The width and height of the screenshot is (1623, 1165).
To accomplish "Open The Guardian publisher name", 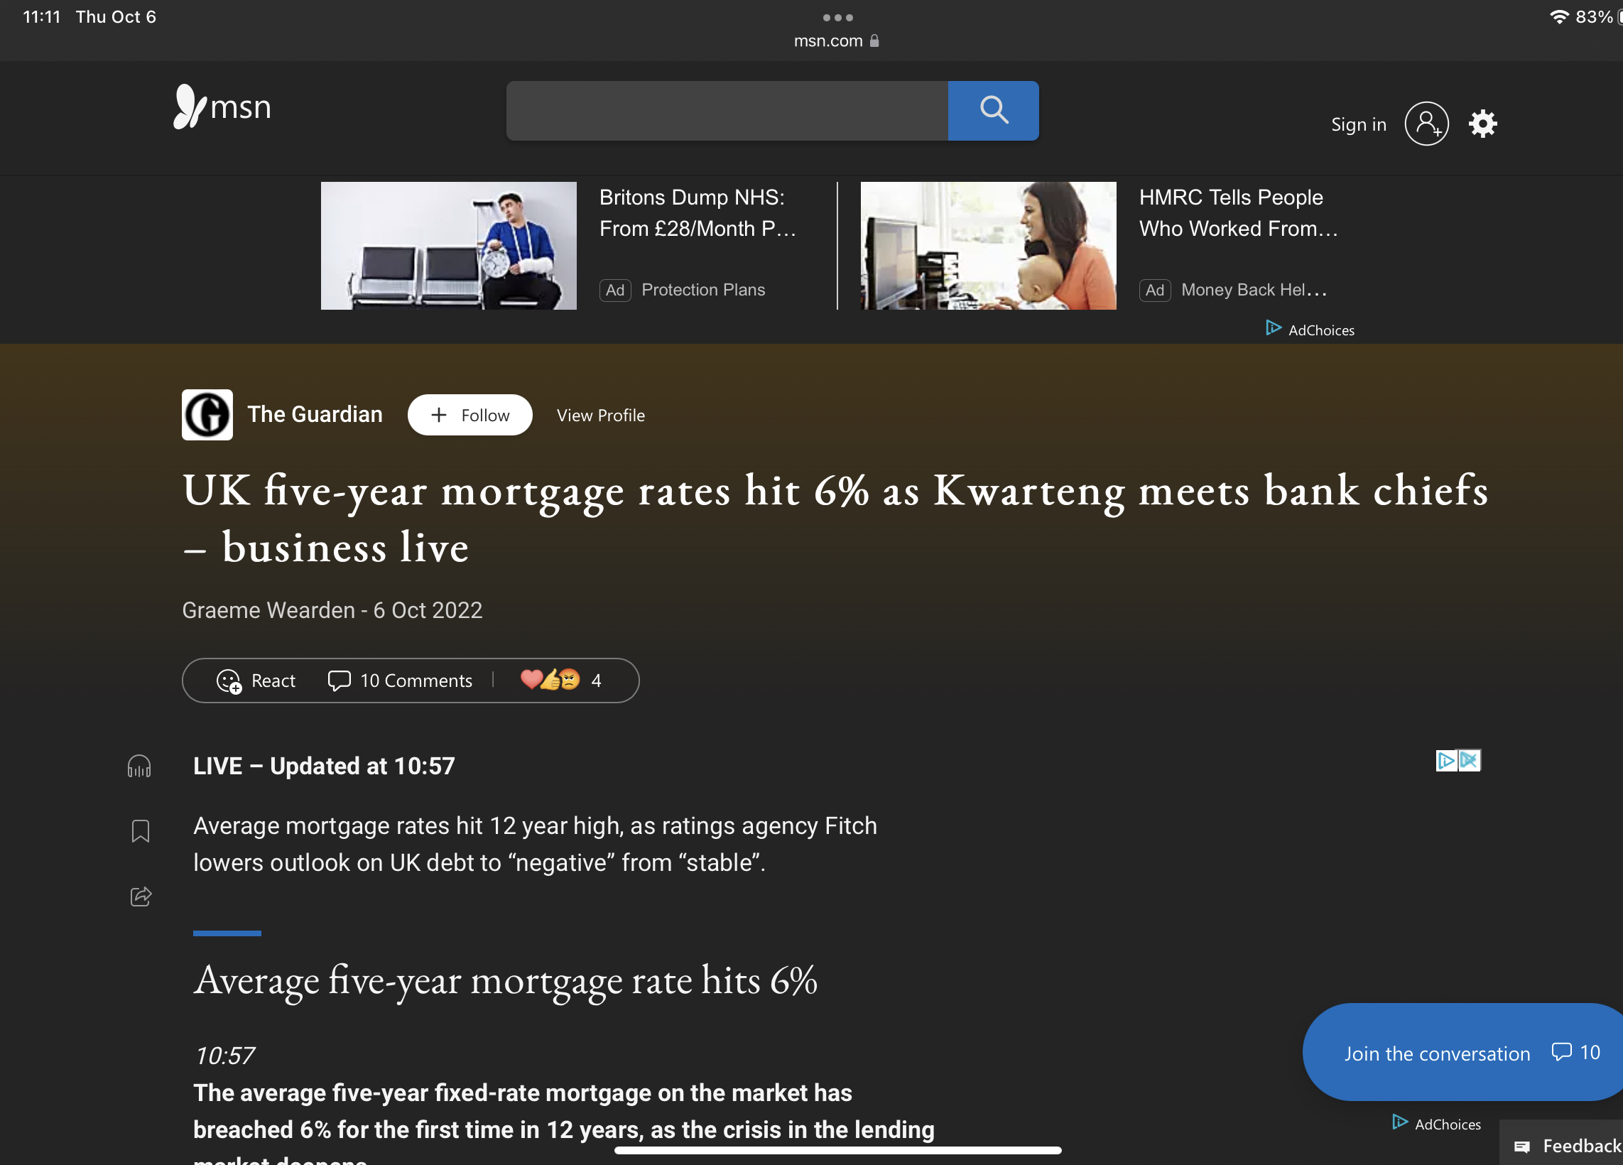I will [315, 414].
